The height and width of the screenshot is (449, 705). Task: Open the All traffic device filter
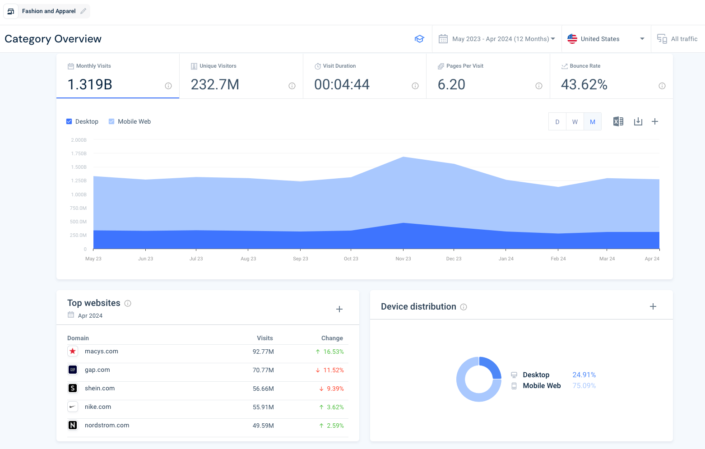coord(677,39)
